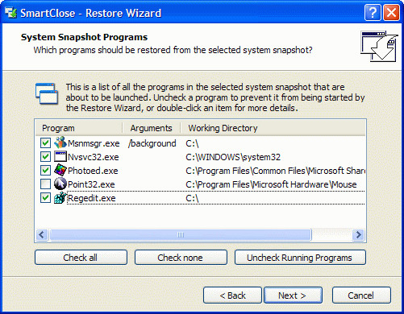
Task: Click the Regedit.exe registry cube icon
Action: pos(60,197)
